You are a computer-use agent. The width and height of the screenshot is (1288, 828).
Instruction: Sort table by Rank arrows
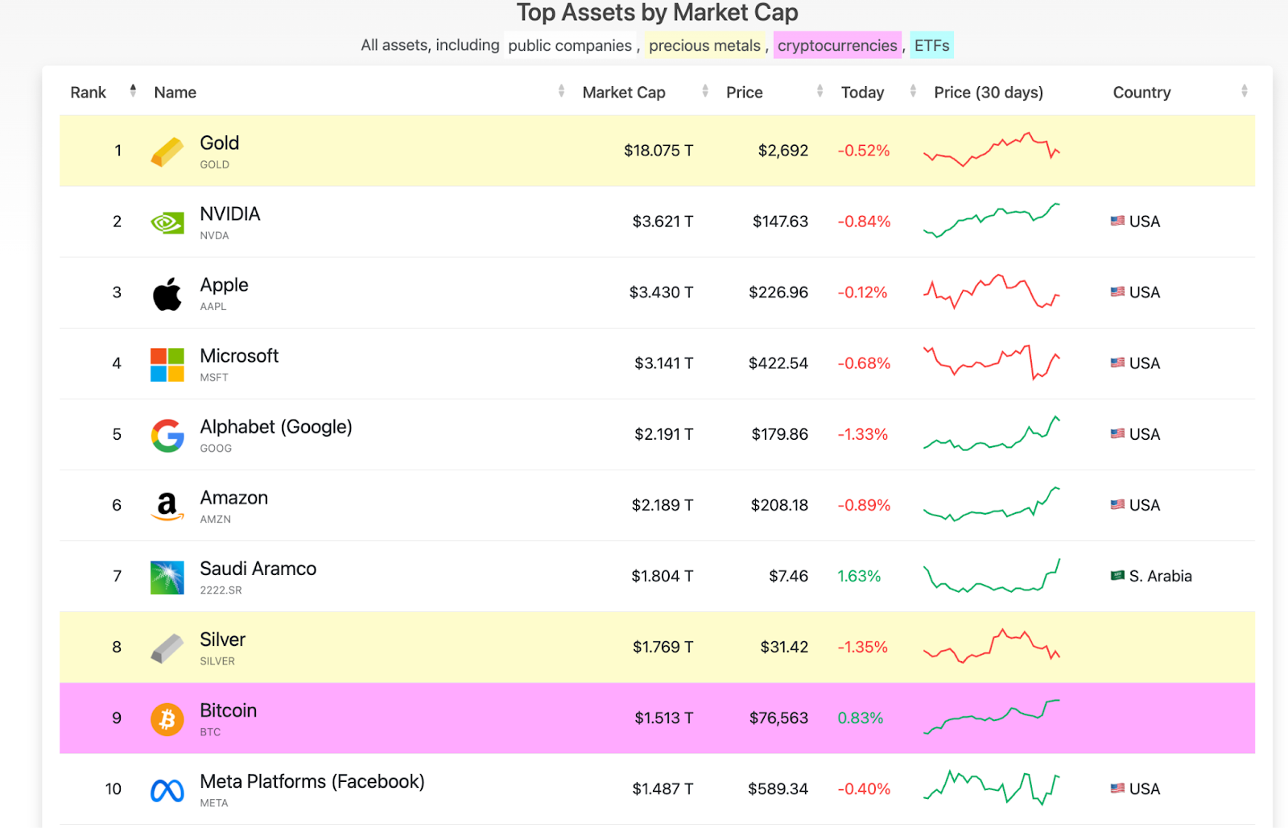click(133, 91)
